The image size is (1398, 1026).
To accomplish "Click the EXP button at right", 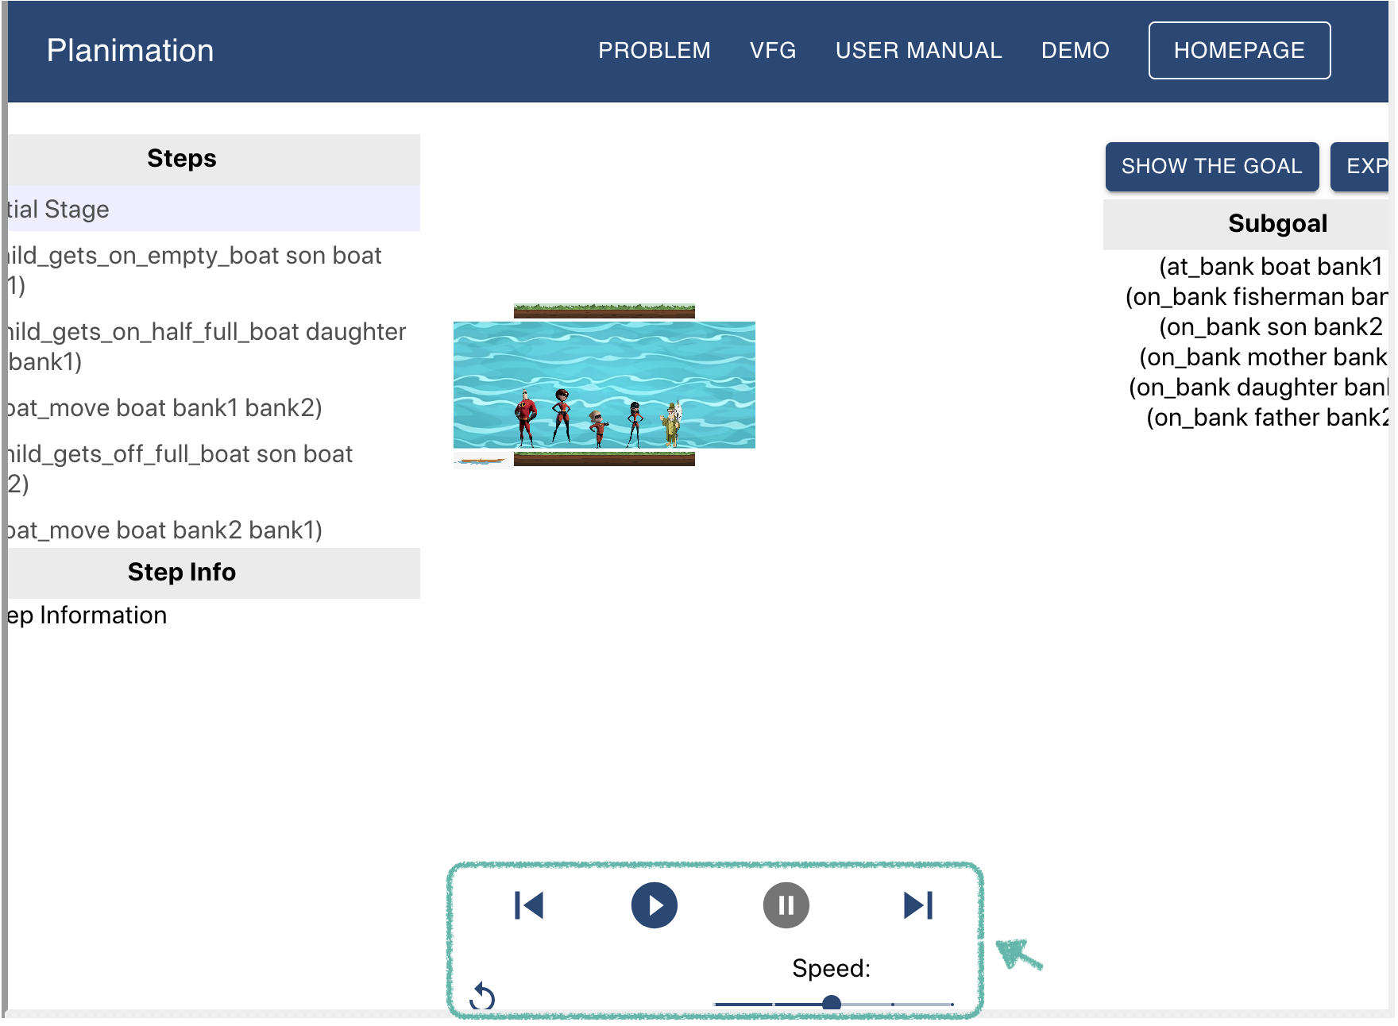I will coord(1360,166).
